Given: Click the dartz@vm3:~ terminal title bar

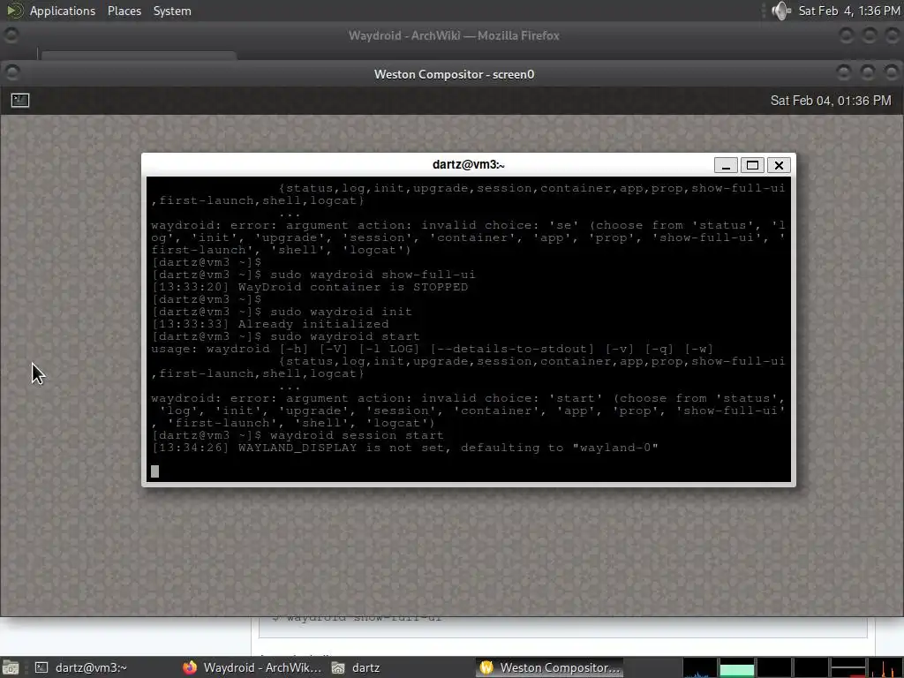Looking at the screenshot, I should [x=468, y=165].
